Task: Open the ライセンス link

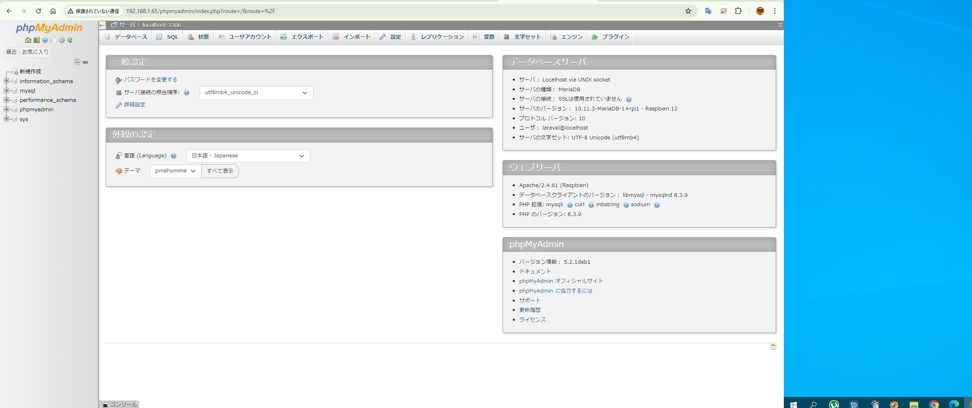Action: pyautogui.click(x=532, y=320)
